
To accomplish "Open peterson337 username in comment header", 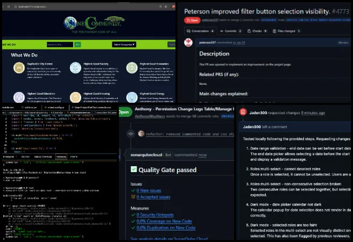I will click(207, 42).
